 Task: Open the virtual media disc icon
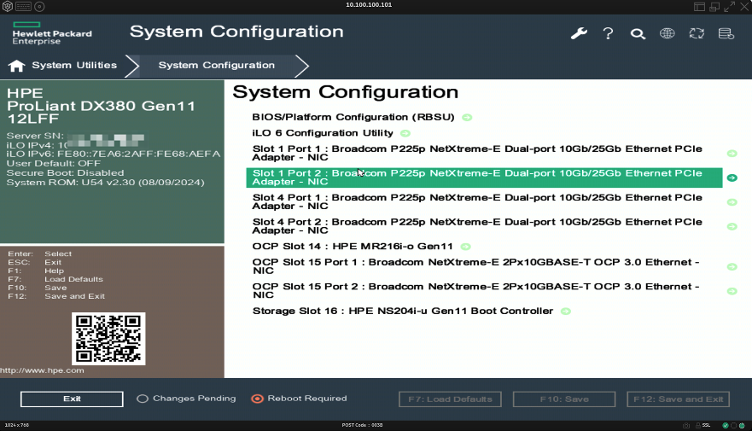pos(40,7)
